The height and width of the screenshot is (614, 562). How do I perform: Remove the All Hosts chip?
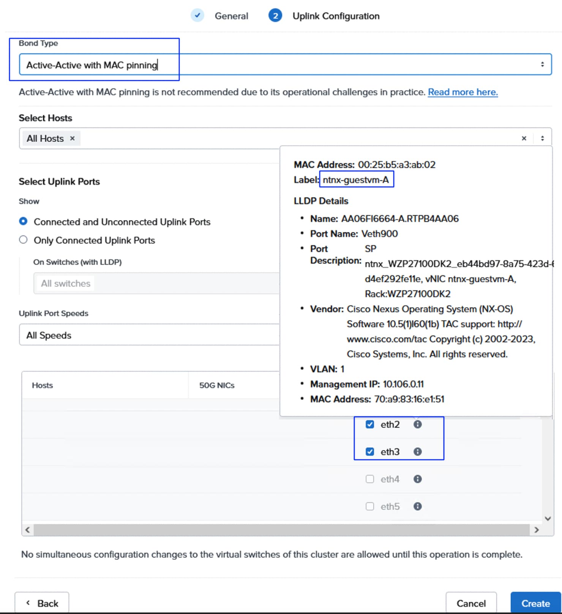point(72,139)
